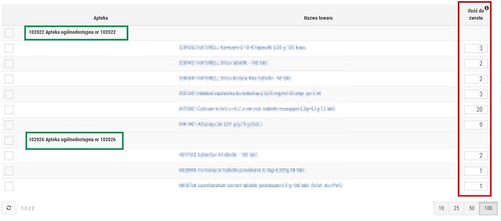Tick the checkbox for pharmacy 102026 group
This screenshot has height=221, width=501.
point(9,140)
